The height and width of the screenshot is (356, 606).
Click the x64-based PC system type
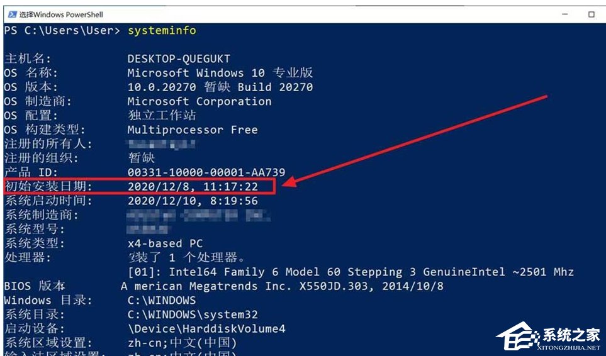pyautogui.click(x=165, y=243)
